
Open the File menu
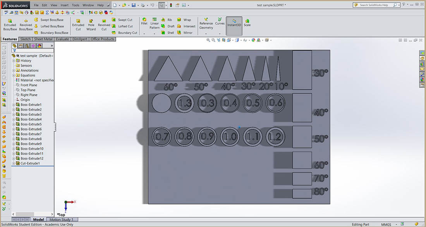coord(36,5)
